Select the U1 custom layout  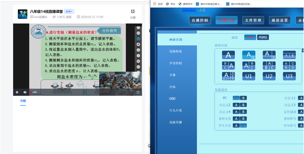(x=248, y=76)
